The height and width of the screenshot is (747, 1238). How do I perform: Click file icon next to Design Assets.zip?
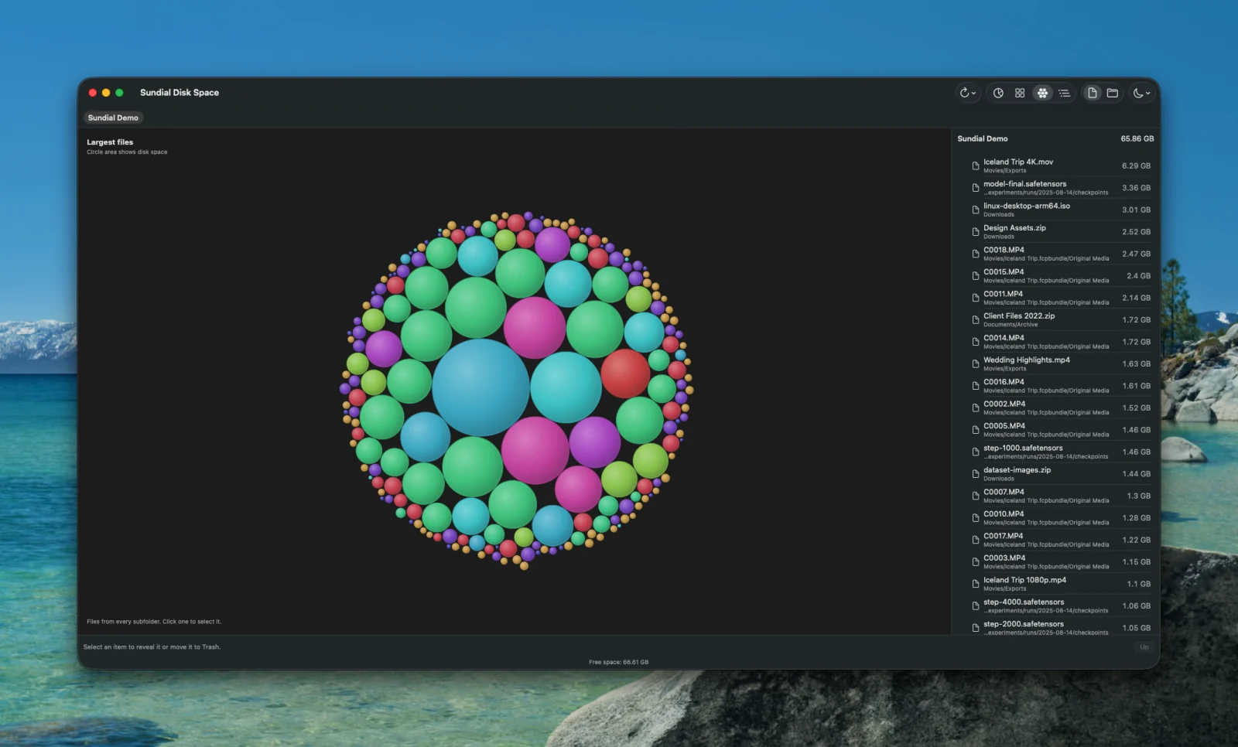[x=976, y=232]
